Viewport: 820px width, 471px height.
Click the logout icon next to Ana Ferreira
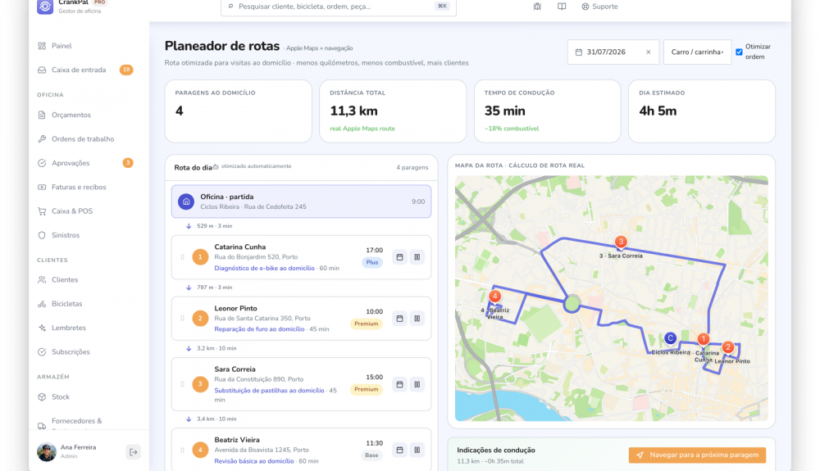(x=134, y=452)
